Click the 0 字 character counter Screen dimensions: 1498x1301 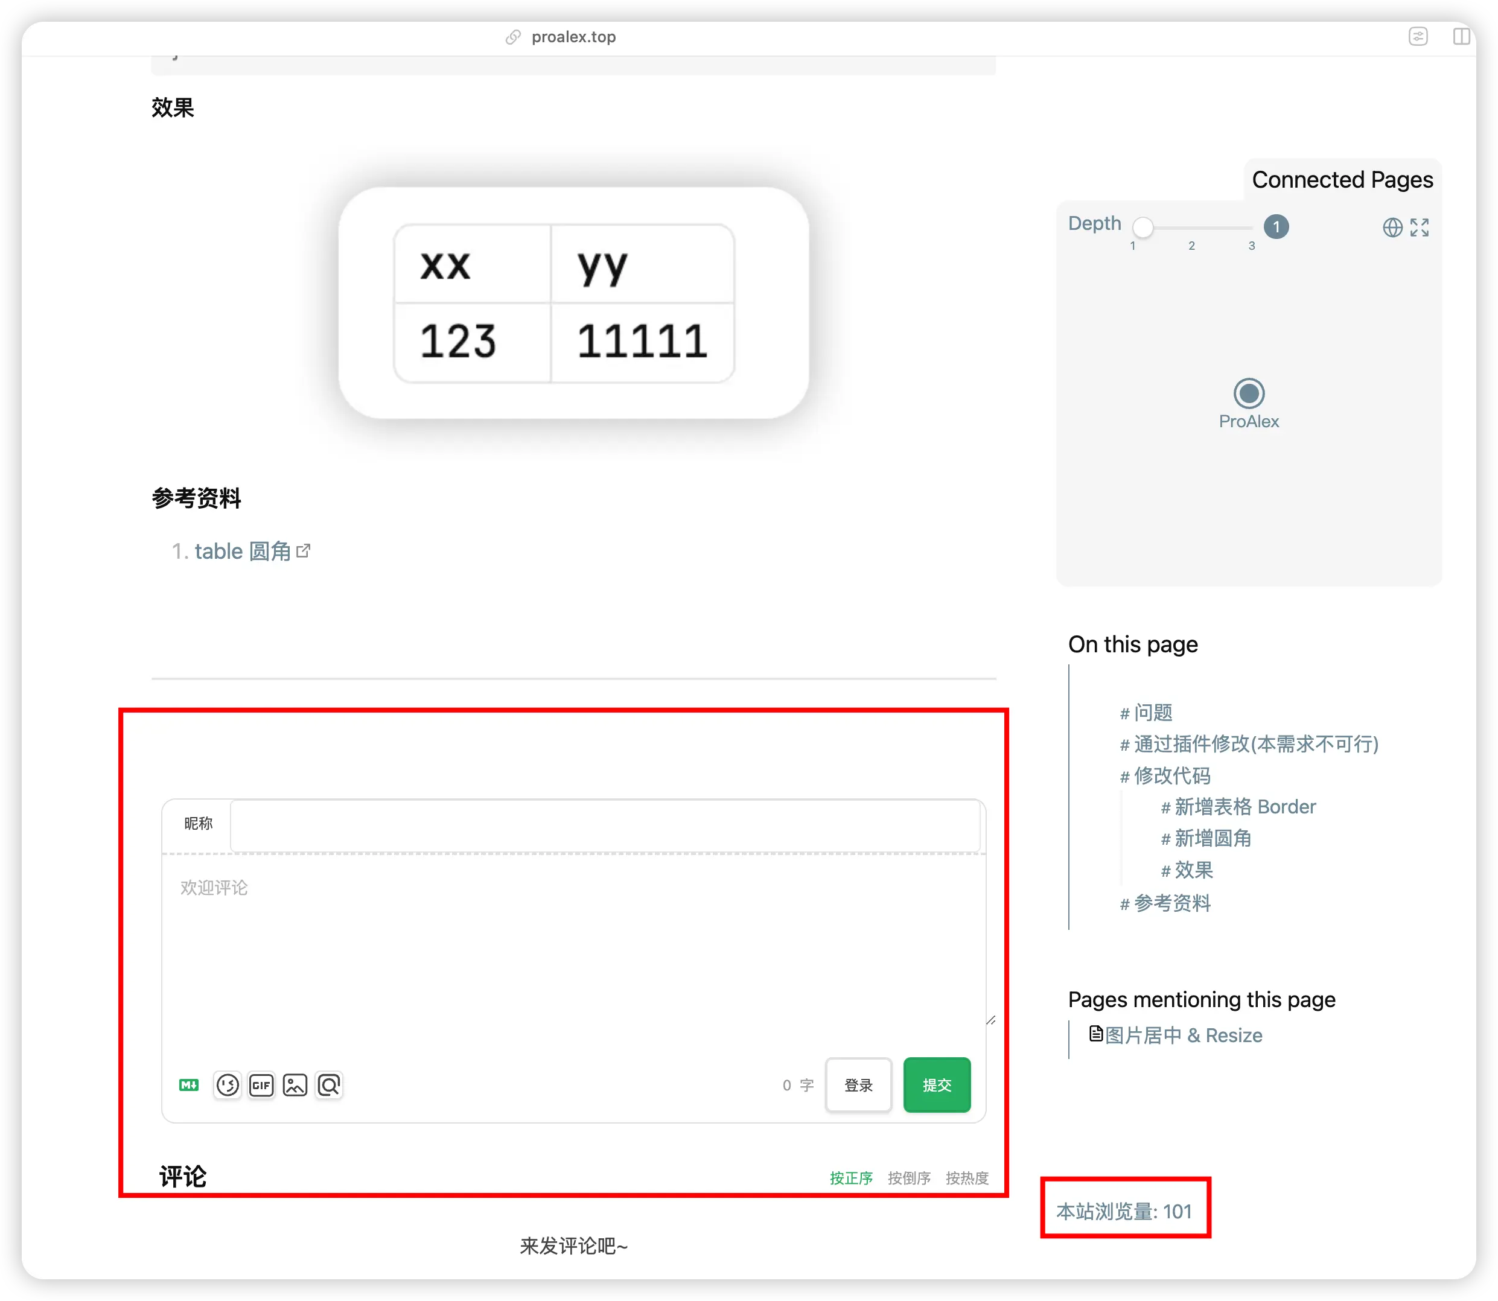click(797, 1084)
